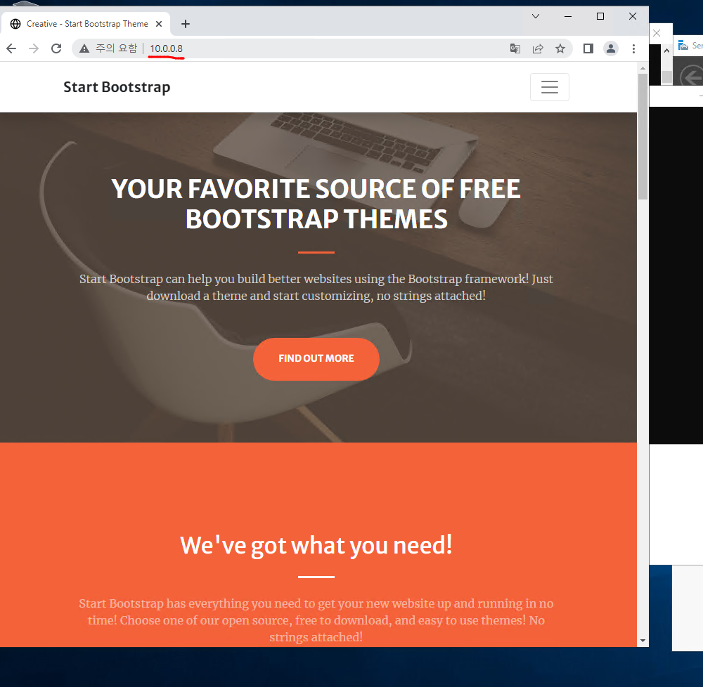703x687 pixels.
Task: Open a new tab with the plus button
Action: pos(186,24)
